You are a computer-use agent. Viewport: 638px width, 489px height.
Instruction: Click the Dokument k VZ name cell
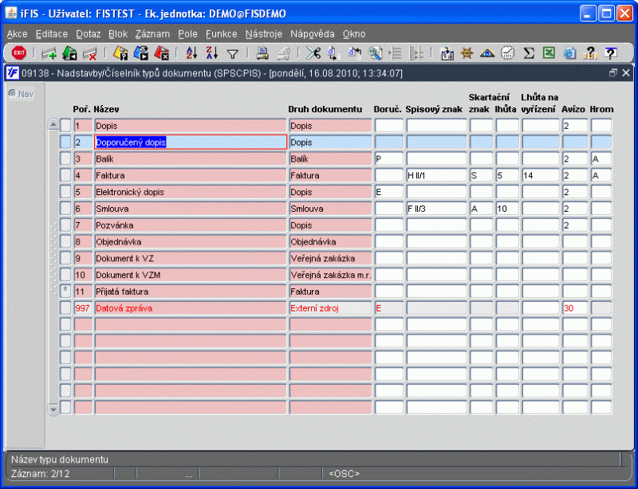[191, 258]
